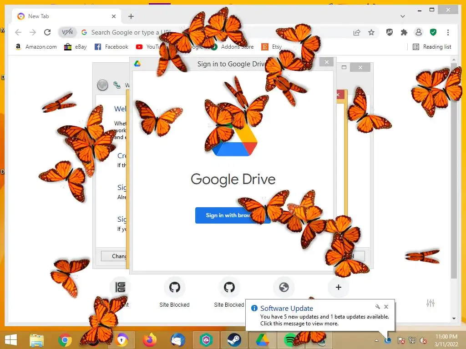Click the green security shield icon

(x=433, y=32)
